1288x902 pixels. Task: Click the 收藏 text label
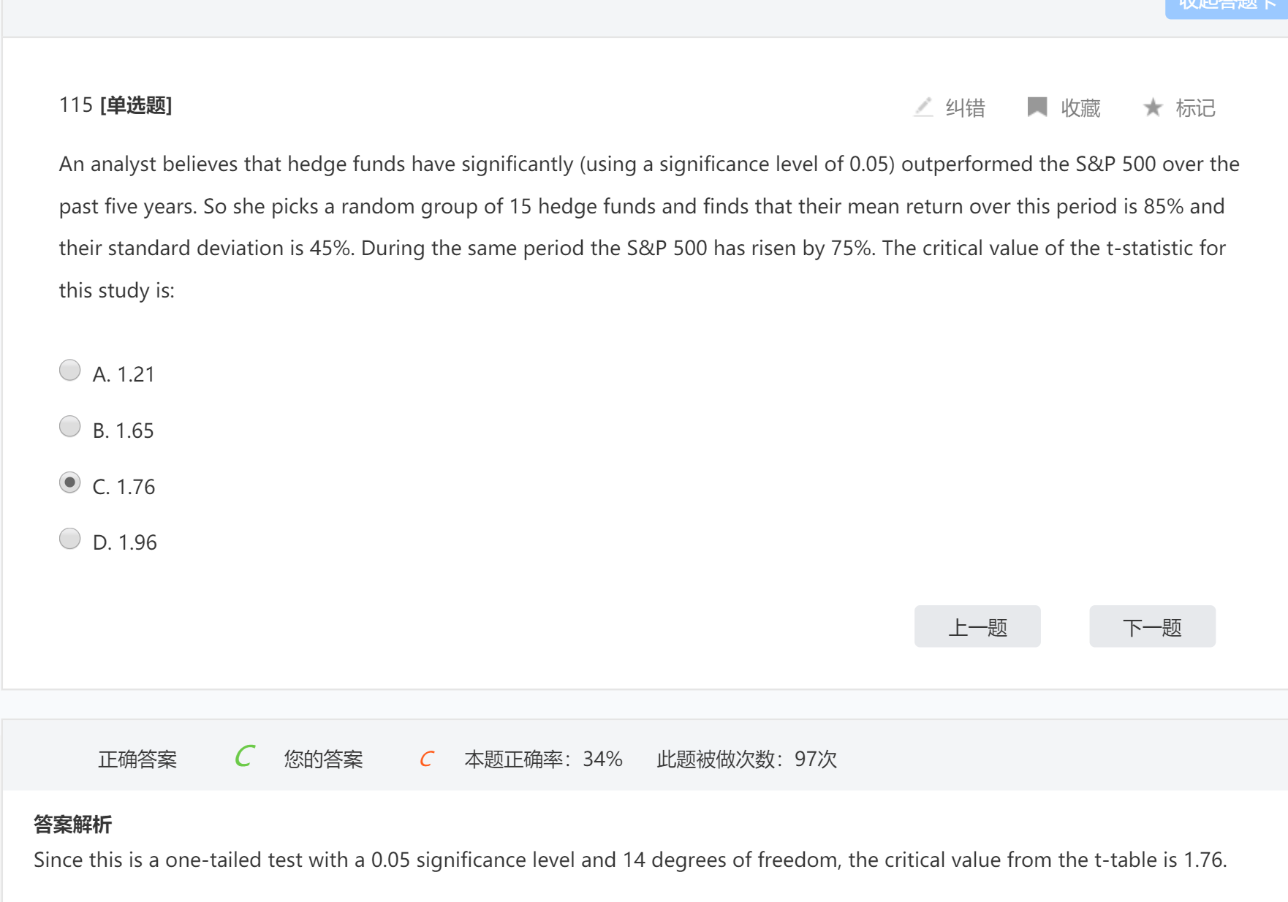1080,108
